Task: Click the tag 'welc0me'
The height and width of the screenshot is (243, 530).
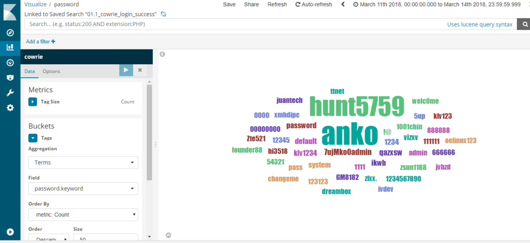Action: [425, 101]
